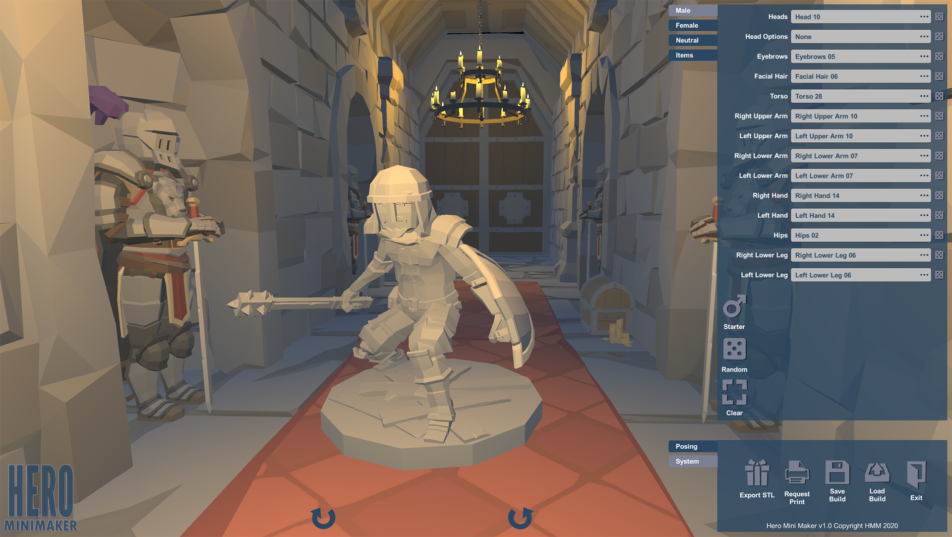Screen dimensions: 952x537
Task: Select the Neutral body type
Action: coord(692,40)
